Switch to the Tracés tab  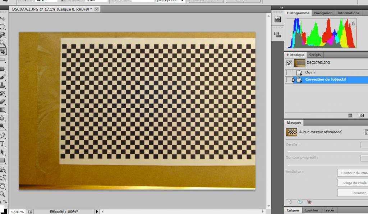pos(329,210)
